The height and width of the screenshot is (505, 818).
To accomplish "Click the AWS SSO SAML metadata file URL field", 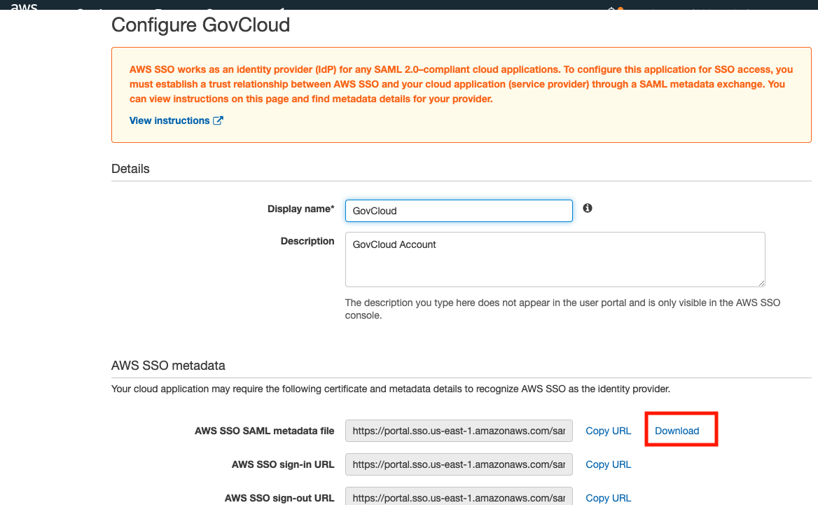I will tap(459, 431).
